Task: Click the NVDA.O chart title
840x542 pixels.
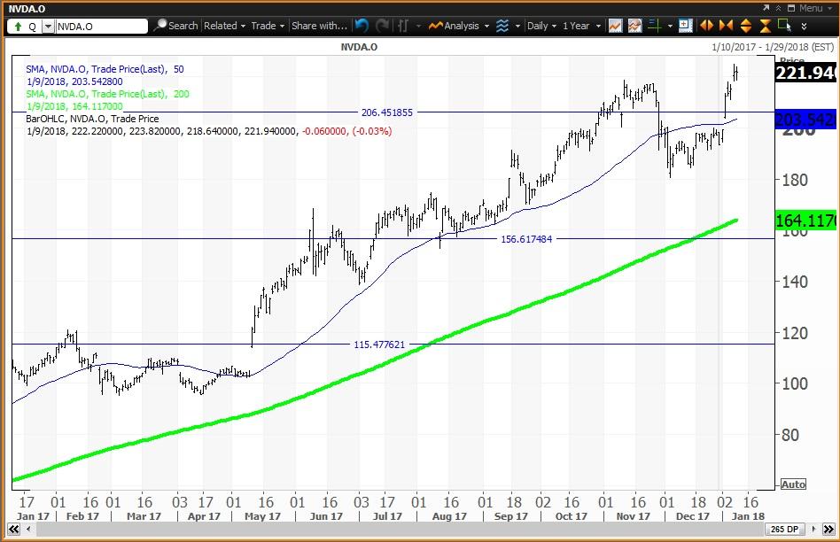Action: coord(359,47)
